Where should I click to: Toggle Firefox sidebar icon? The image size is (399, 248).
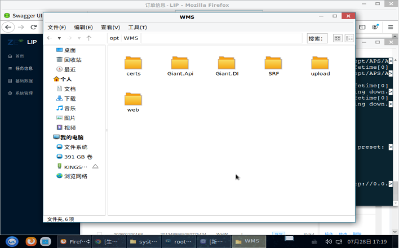tap(362, 27)
